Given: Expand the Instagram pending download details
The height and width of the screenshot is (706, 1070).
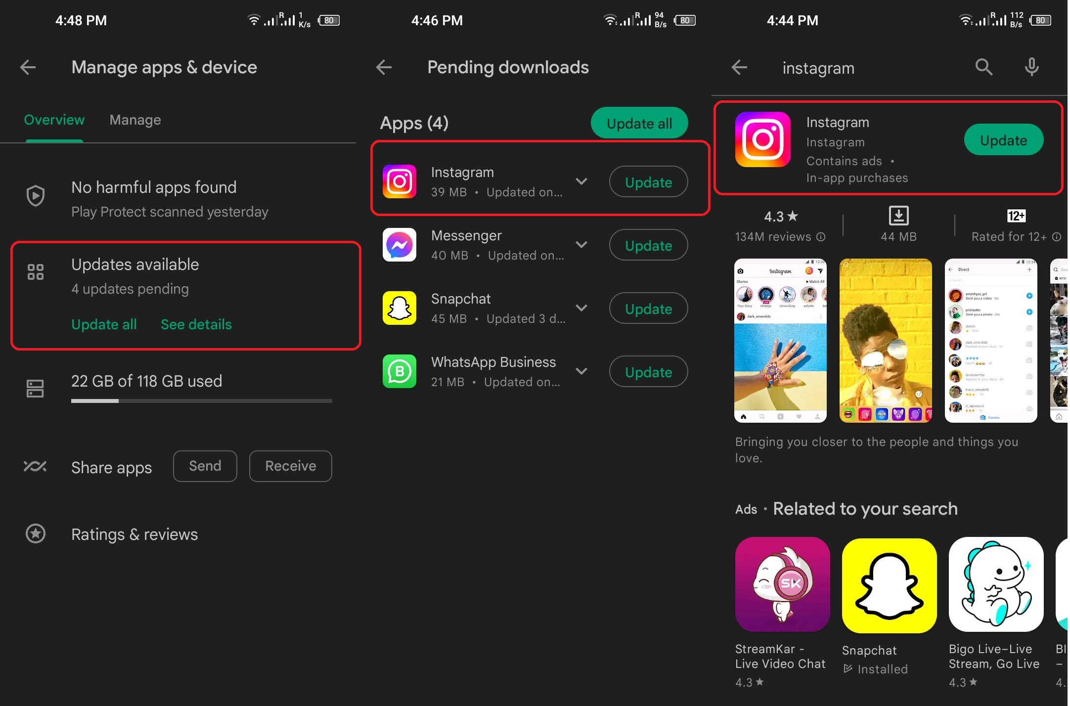Looking at the screenshot, I should tap(580, 181).
